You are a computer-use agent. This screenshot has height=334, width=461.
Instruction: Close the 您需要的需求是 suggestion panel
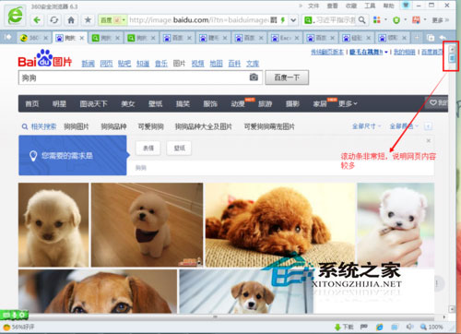429,140
